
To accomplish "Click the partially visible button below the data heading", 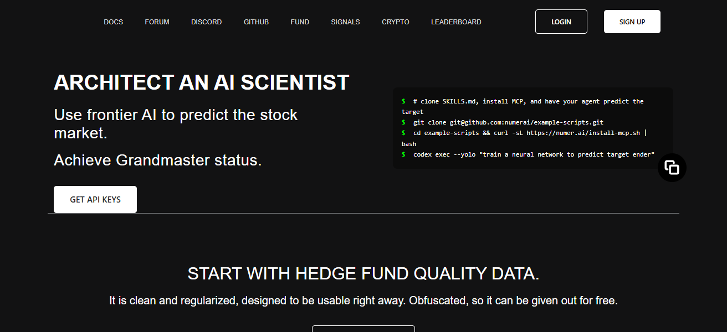I will (363, 329).
